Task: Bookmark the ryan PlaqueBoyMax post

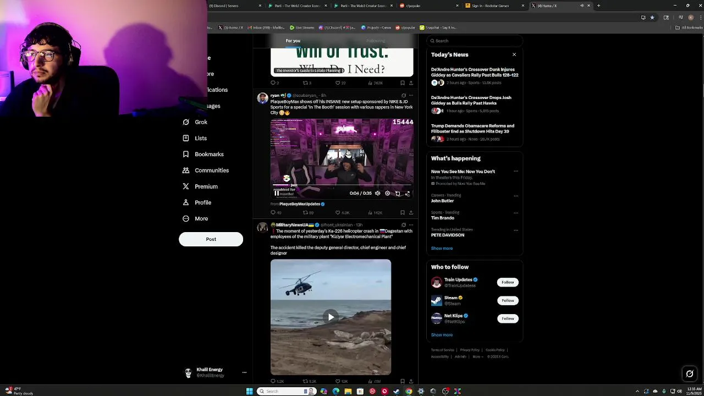Action: (x=403, y=212)
